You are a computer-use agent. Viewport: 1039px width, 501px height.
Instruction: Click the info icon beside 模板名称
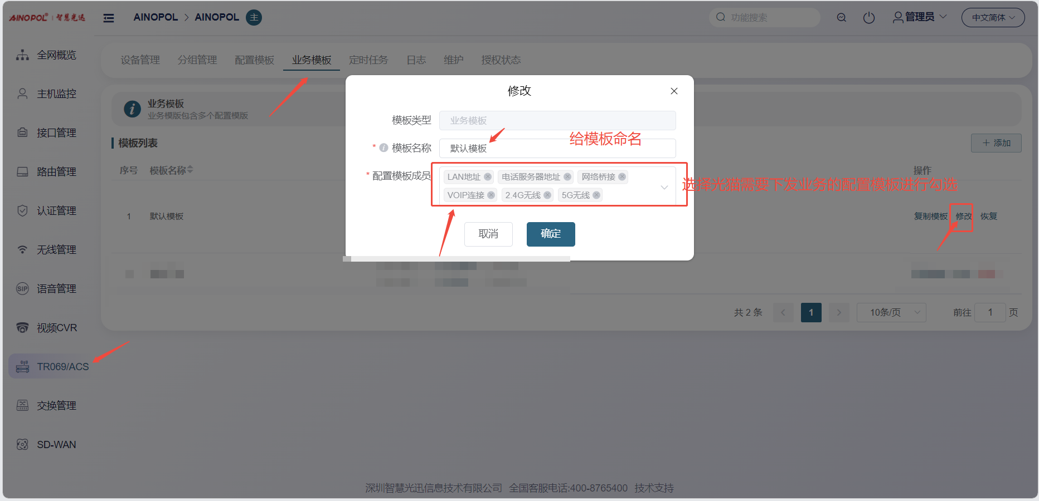tap(383, 148)
